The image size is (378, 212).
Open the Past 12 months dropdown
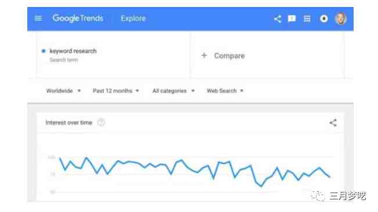(x=116, y=91)
